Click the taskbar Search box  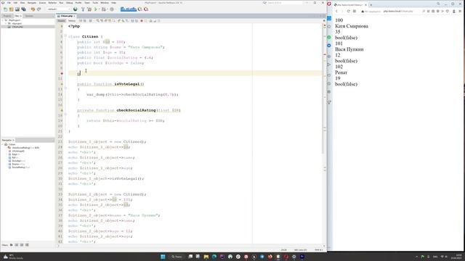177,257
